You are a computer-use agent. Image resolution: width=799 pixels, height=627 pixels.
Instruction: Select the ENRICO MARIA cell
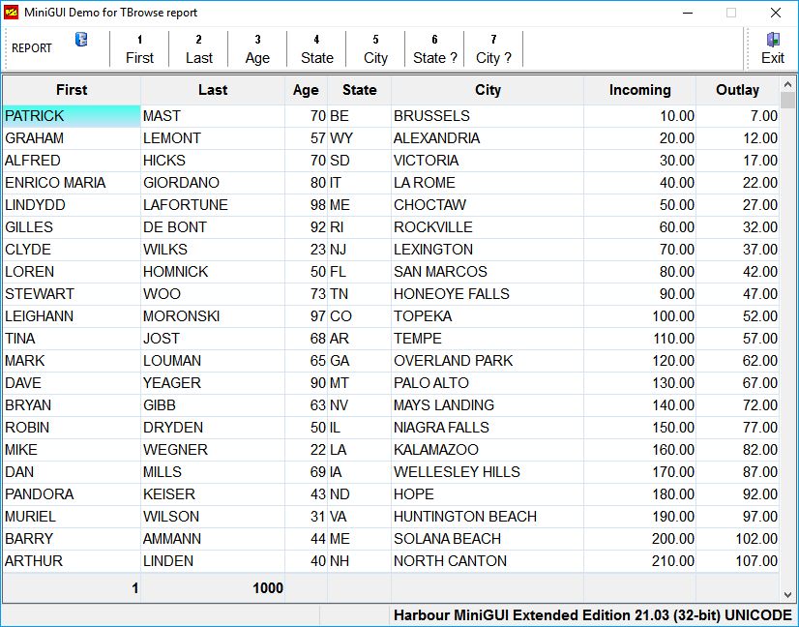click(72, 183)
